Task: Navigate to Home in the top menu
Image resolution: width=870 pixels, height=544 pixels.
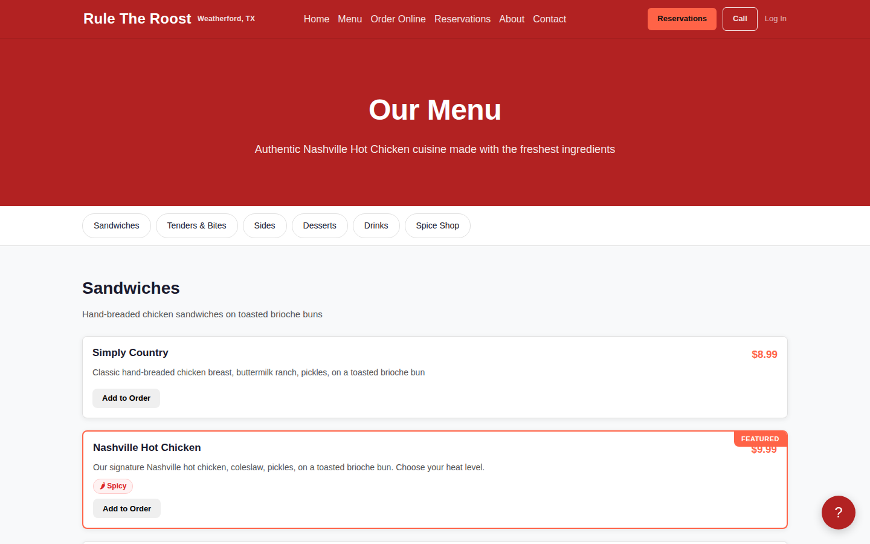Action: tap(316, 19)
